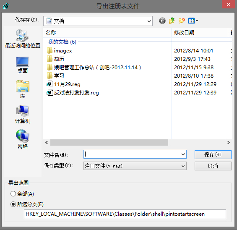Create a new folder with the toolbar icon
The image size is (237, 230).
(182, 21)
